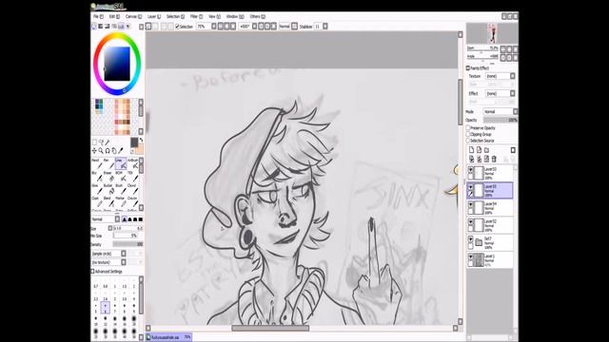Hide Layer52 using its eye icon
The height and width of the screenshot is (342, 609).
(470, 221)
